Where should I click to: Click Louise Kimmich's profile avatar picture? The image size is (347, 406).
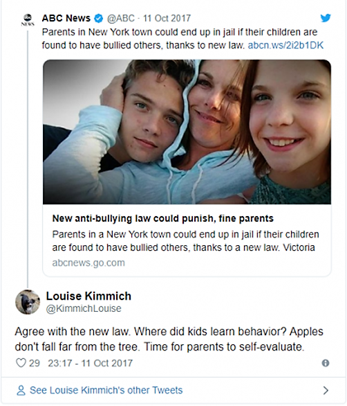click(x=28, y=301)
